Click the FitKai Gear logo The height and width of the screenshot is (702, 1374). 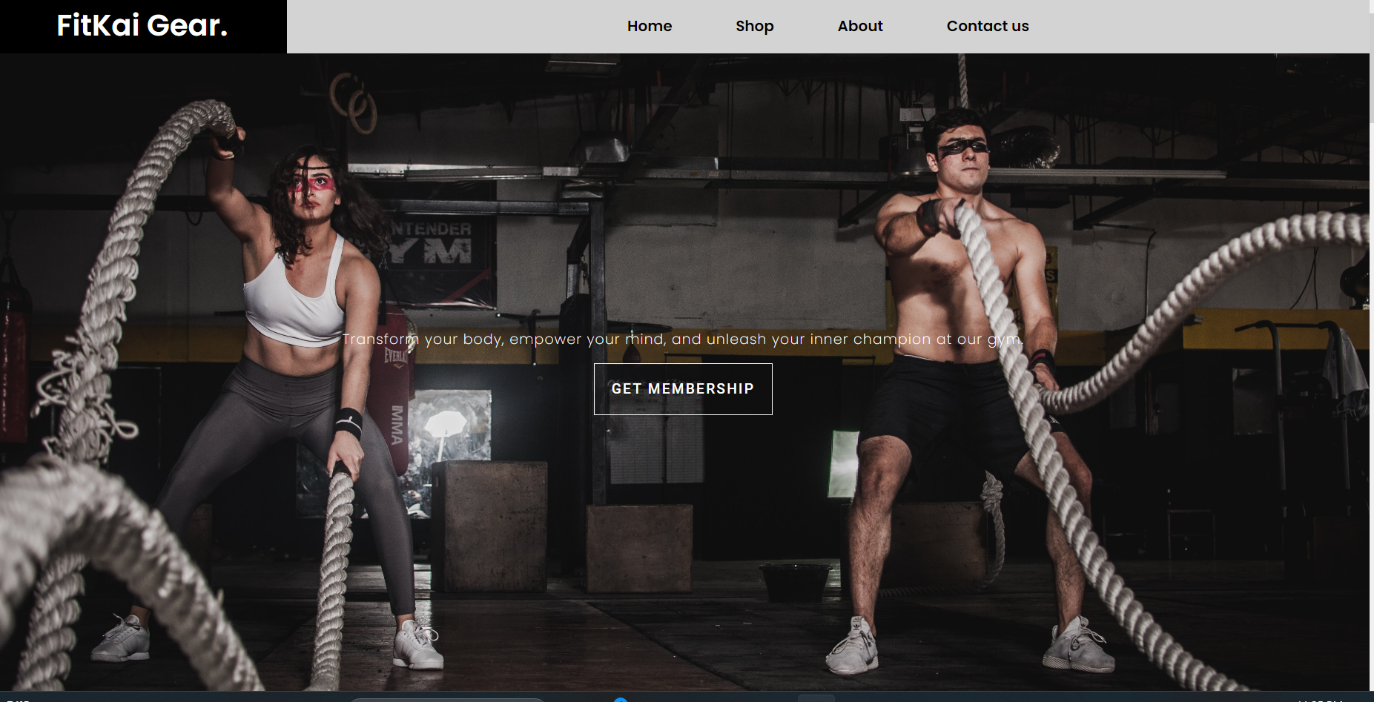tap(142, 26)
